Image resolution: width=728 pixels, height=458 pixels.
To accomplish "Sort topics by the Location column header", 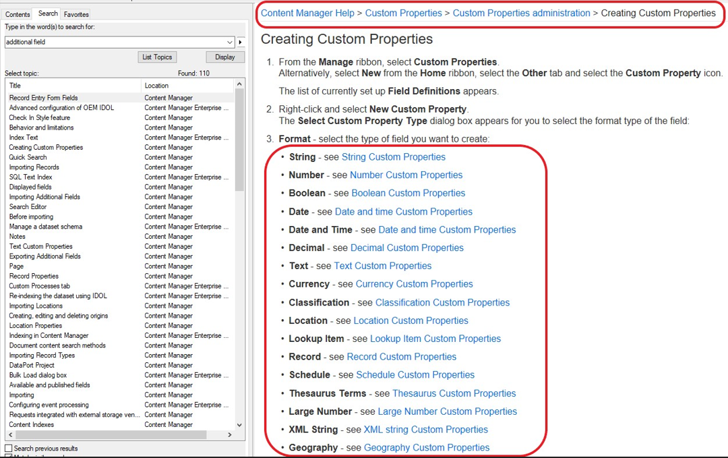I will coord(187,86).
